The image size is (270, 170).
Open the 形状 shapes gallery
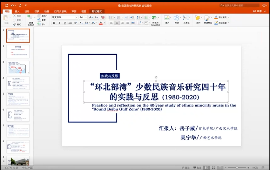176,19
